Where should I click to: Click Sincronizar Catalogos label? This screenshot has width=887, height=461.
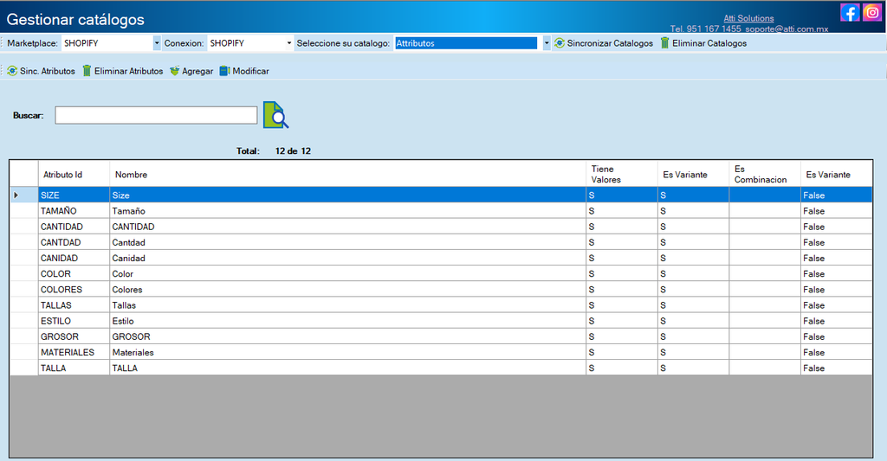(x=610, y=43)
